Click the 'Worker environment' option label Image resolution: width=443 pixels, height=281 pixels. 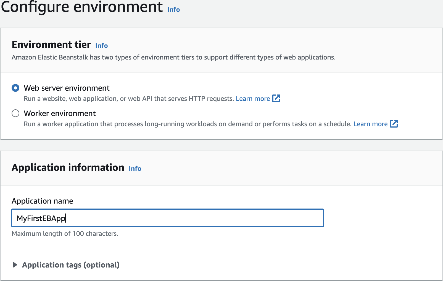(60, 113)
